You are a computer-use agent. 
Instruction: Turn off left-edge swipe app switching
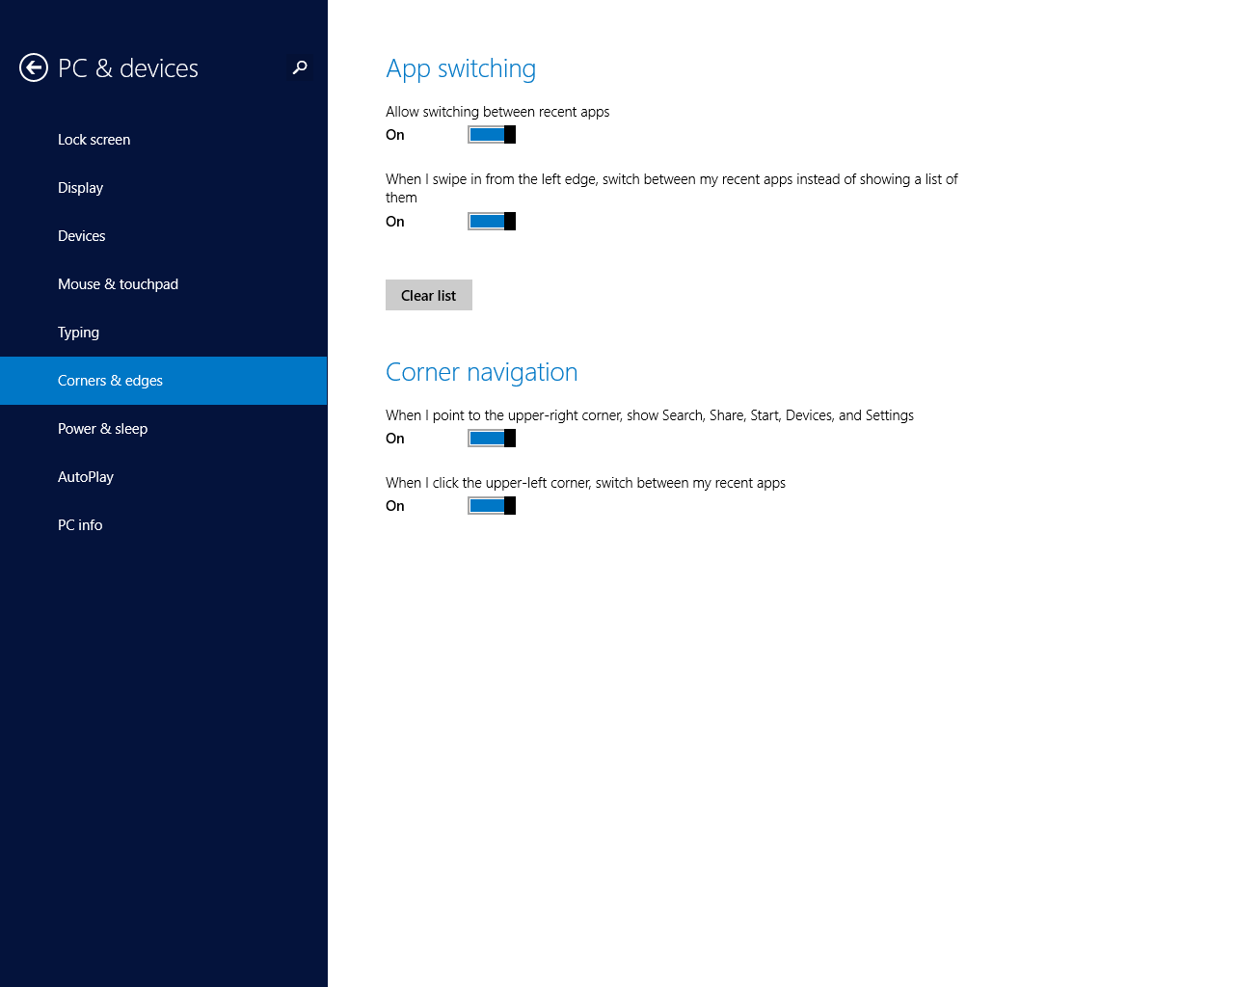click(491, 221)
